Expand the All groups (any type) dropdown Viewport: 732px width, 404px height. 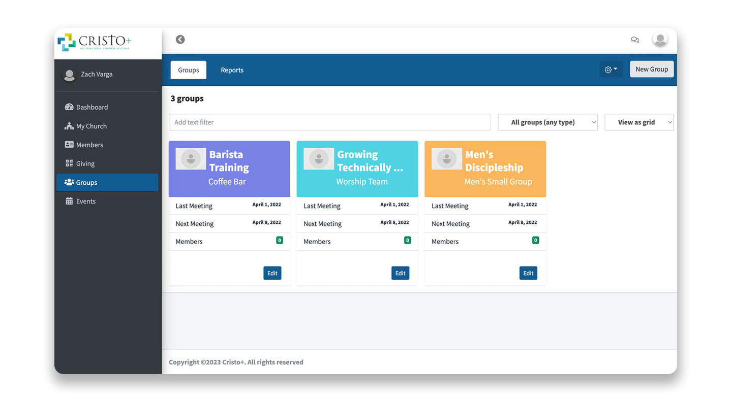coord(547,122)
